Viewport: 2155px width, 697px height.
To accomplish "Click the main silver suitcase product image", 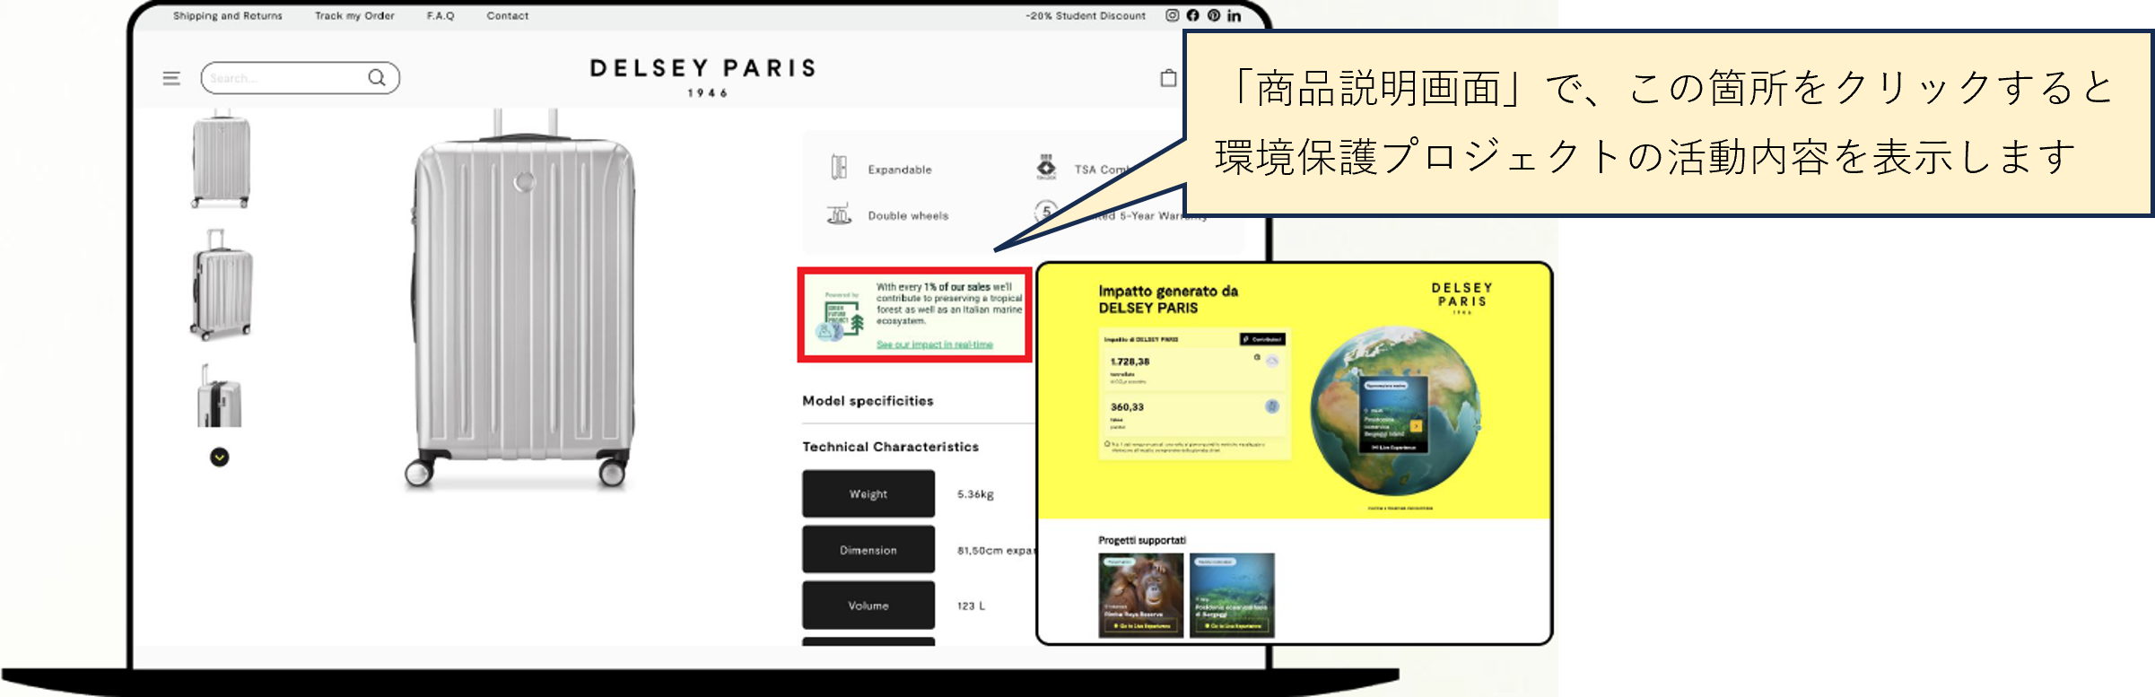I will click(x=523, y=301).
